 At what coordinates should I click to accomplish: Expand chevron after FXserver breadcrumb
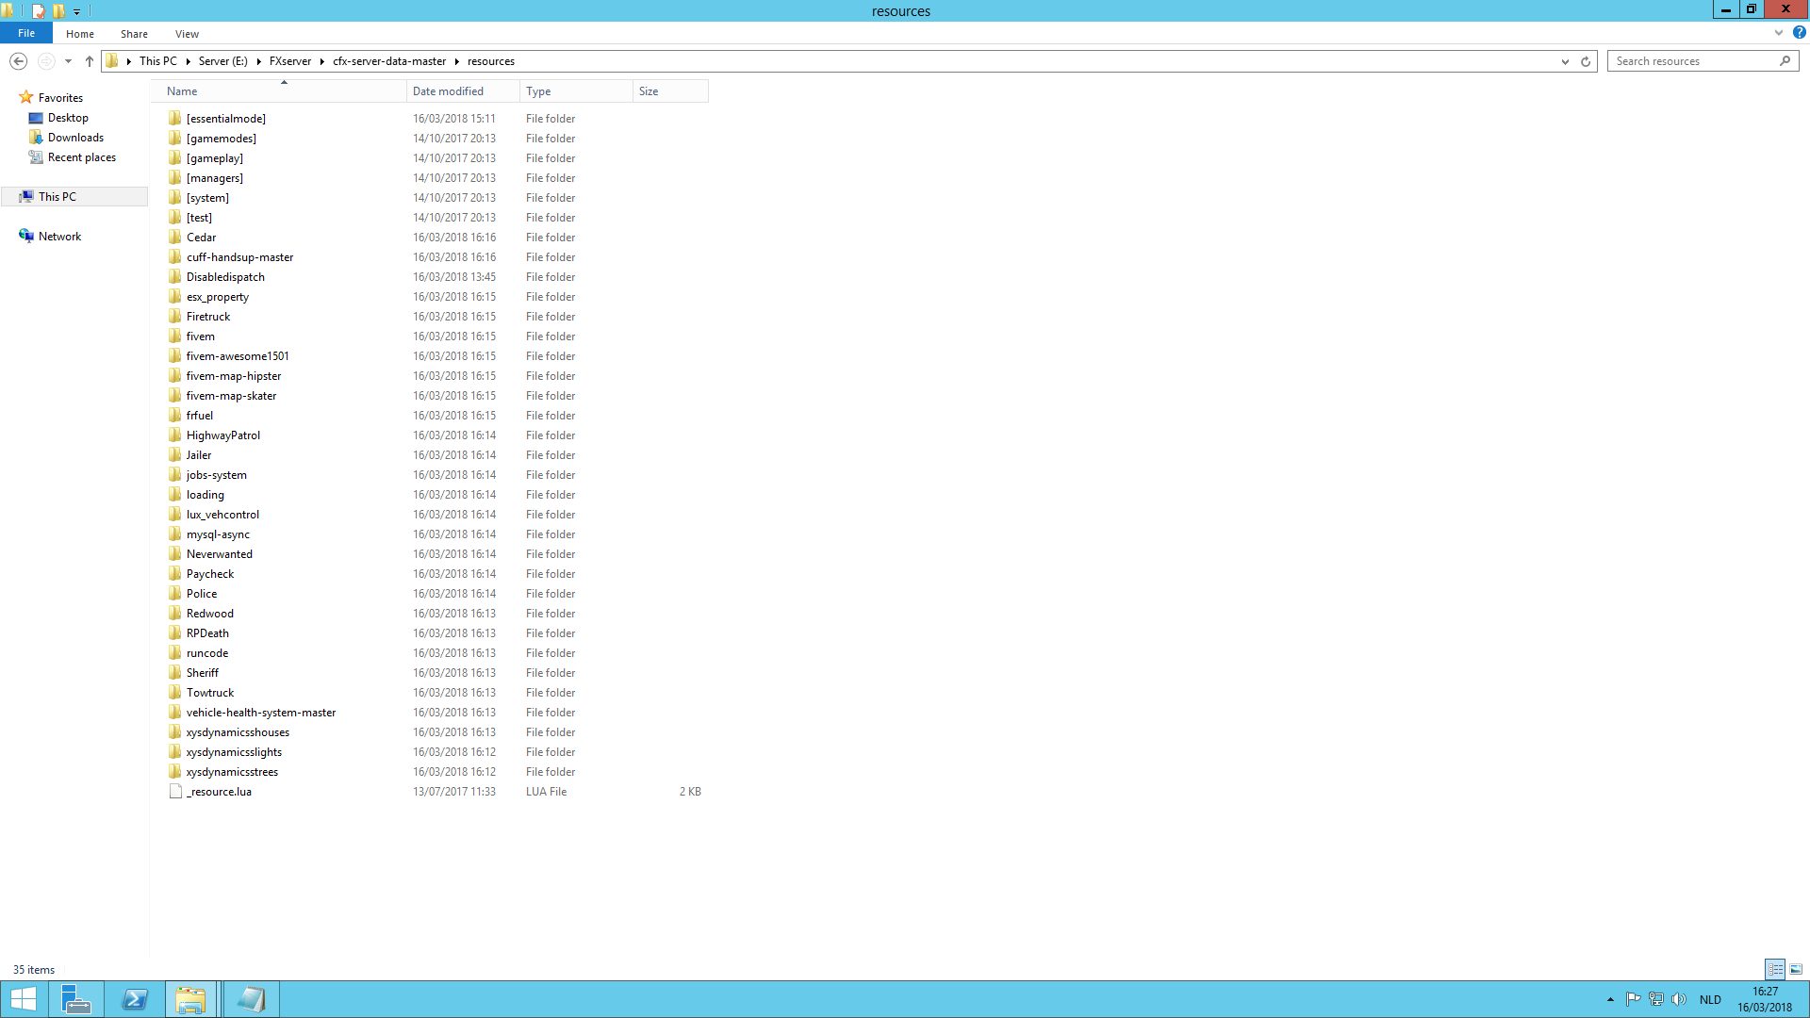321,61
